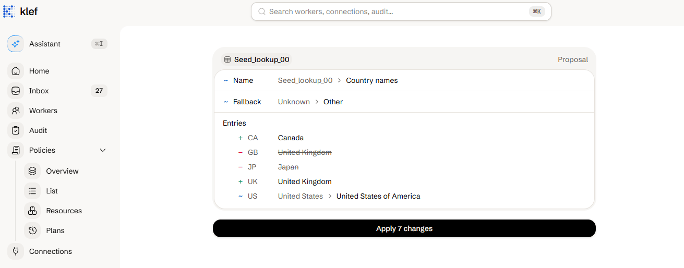Click the List icon under Policies
The image size is (684, 268).
pos(32,191)
